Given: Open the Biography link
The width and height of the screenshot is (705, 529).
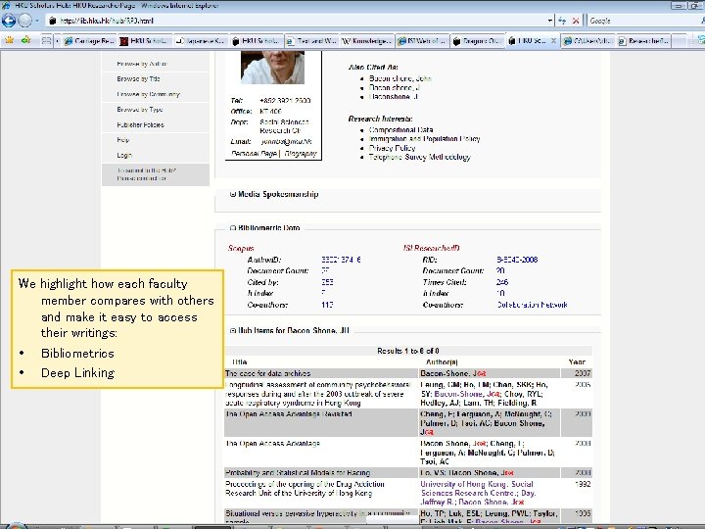Looking at the screenshot, I should click(301, 154).
